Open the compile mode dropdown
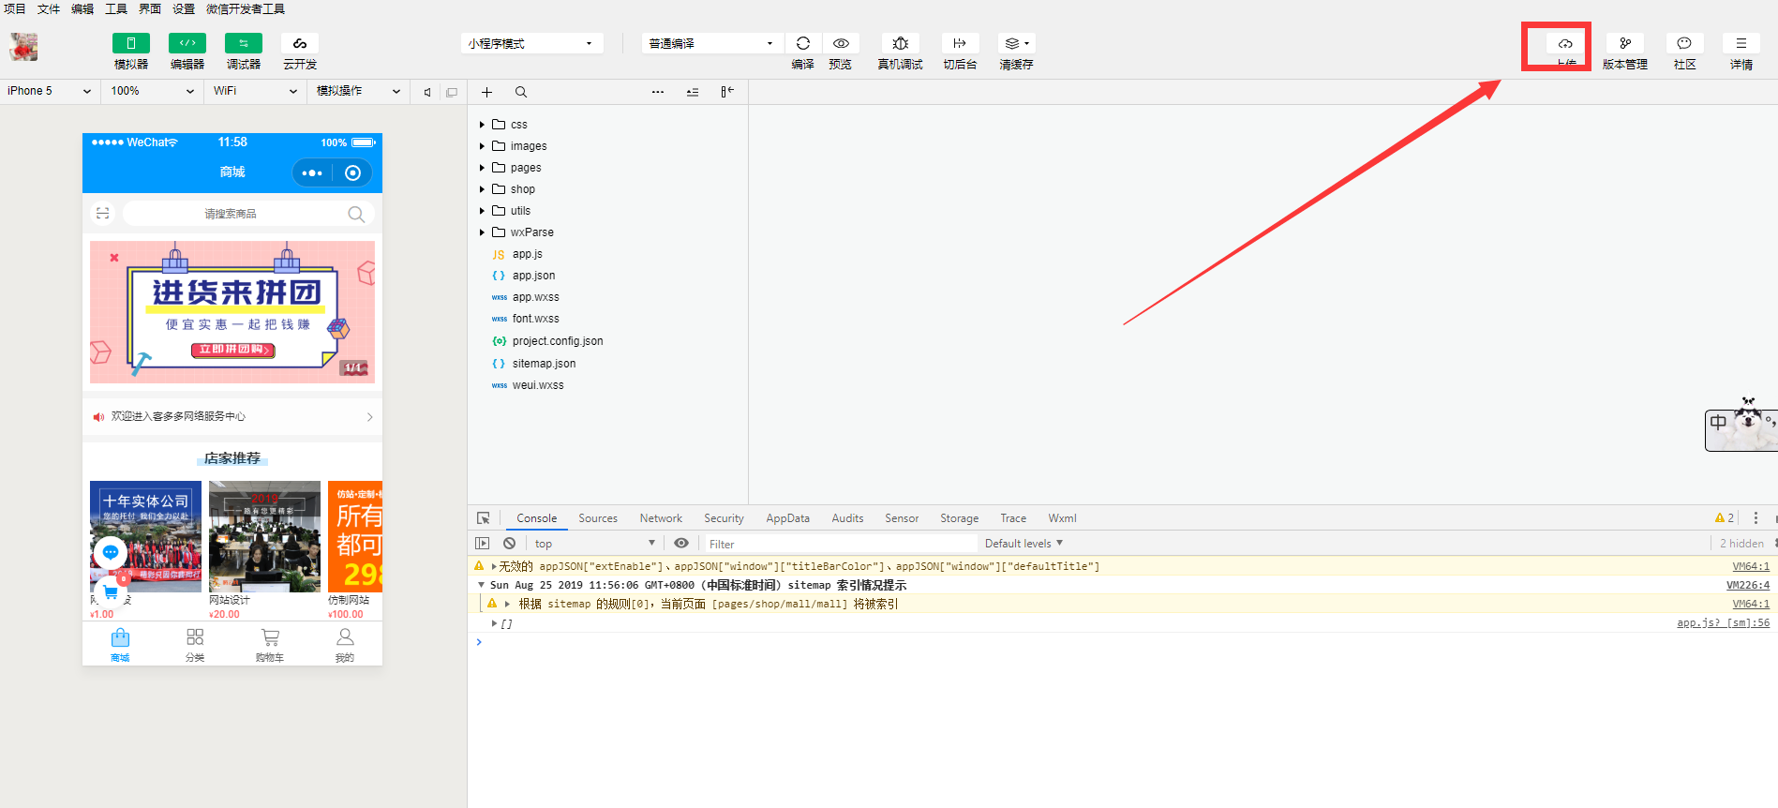This screenshot has width=1778, height=808. [711, 43]
